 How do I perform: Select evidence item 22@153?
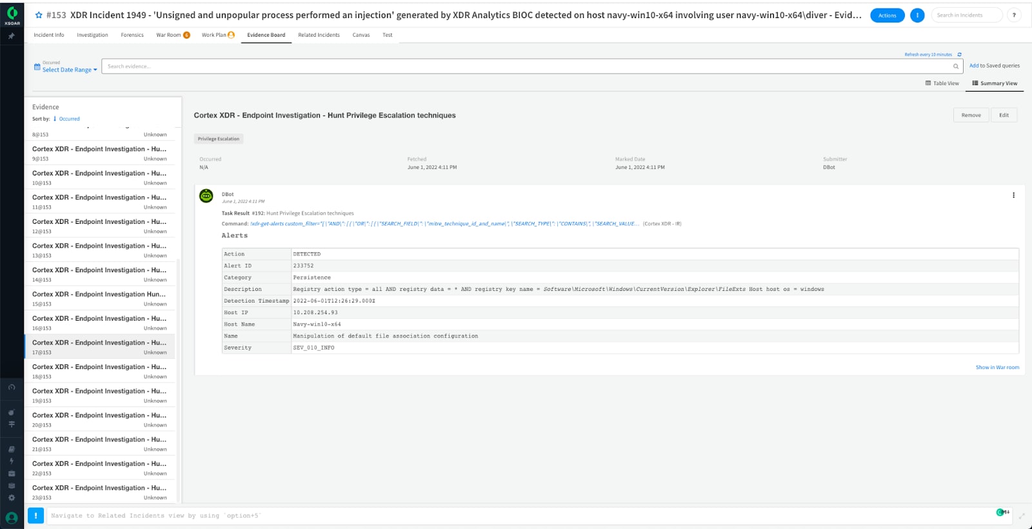click(99, 468)
